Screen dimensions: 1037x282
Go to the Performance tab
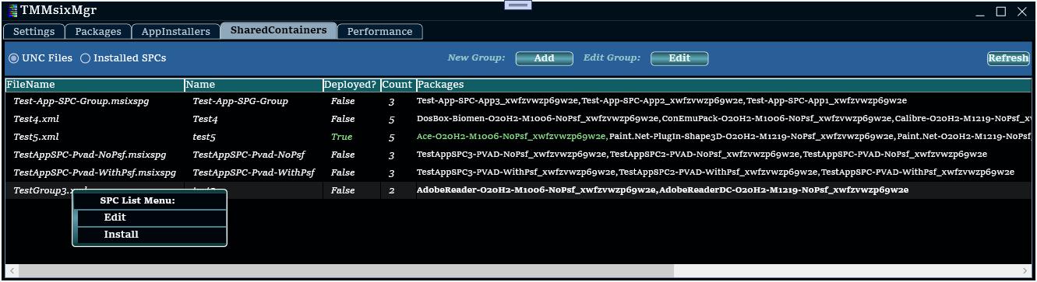point(379,32)
